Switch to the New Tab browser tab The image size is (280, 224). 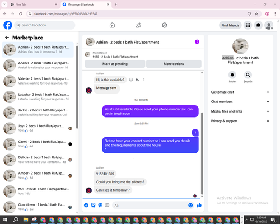[x=34, y=4]
